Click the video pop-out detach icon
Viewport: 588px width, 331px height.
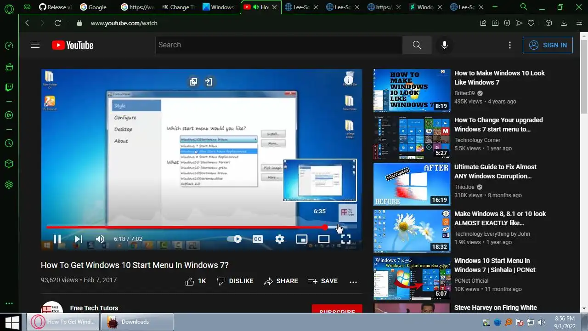pos(193,82)
